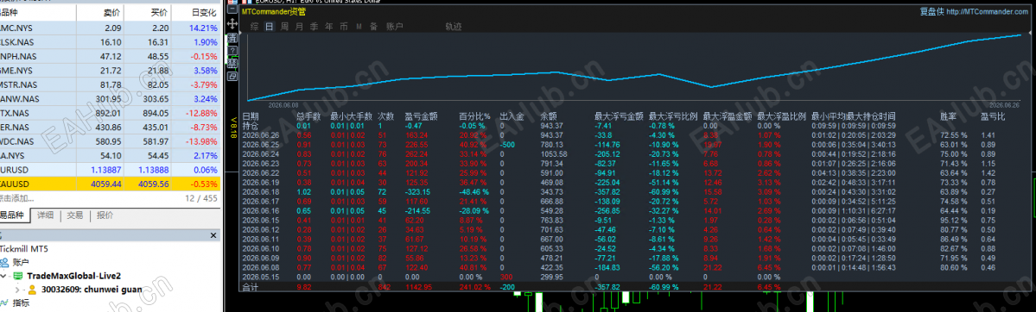Select the GME.NYS symbol row
This screenshot has height=312, width=1036.
(x=111, y=70)
